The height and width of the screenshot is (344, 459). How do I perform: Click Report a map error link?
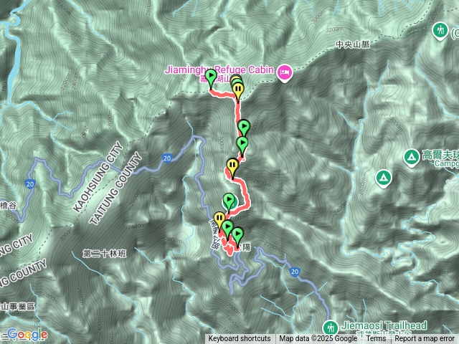[x=424, y=339]
